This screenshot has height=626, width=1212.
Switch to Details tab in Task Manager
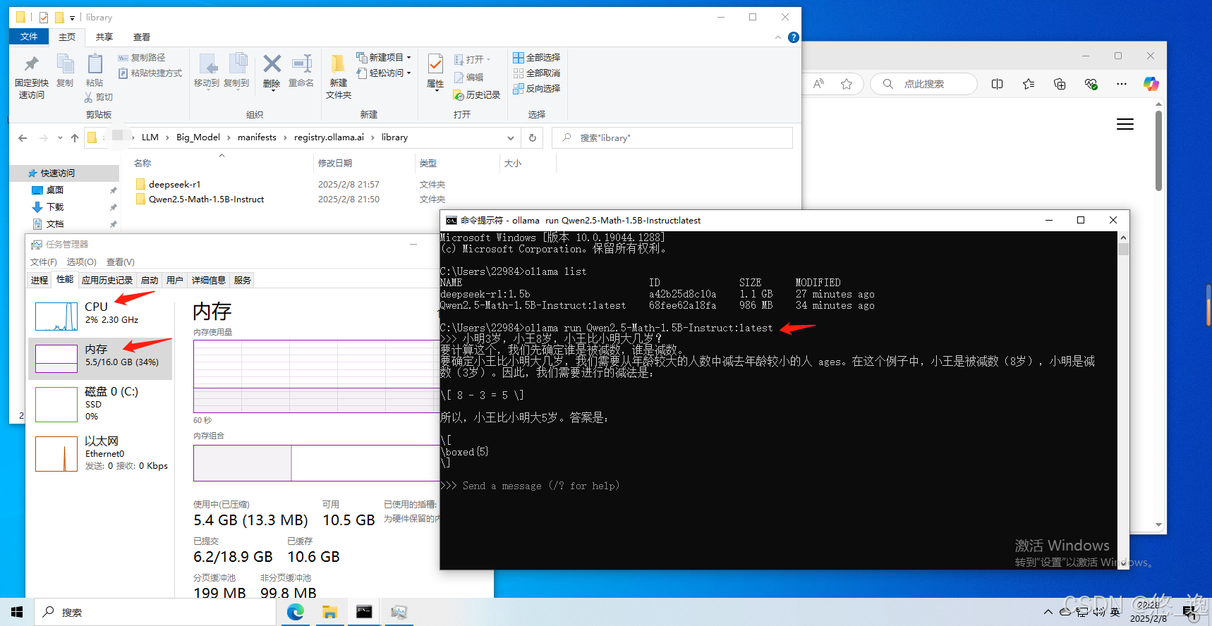pos(209,281)
